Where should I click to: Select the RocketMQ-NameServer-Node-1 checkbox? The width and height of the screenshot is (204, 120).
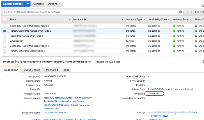click(x=4, y=36)
